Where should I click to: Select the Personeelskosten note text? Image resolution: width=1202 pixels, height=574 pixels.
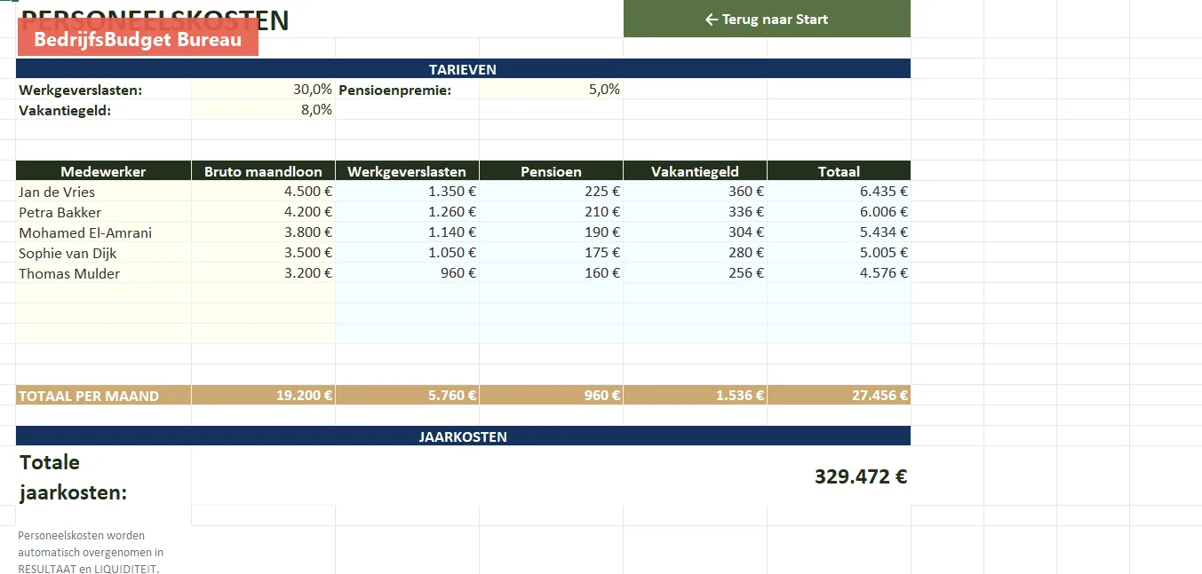(91, 552)
